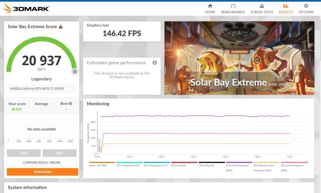
Task: Toggle CPU Temperature legend item
Action: (129, 164)
